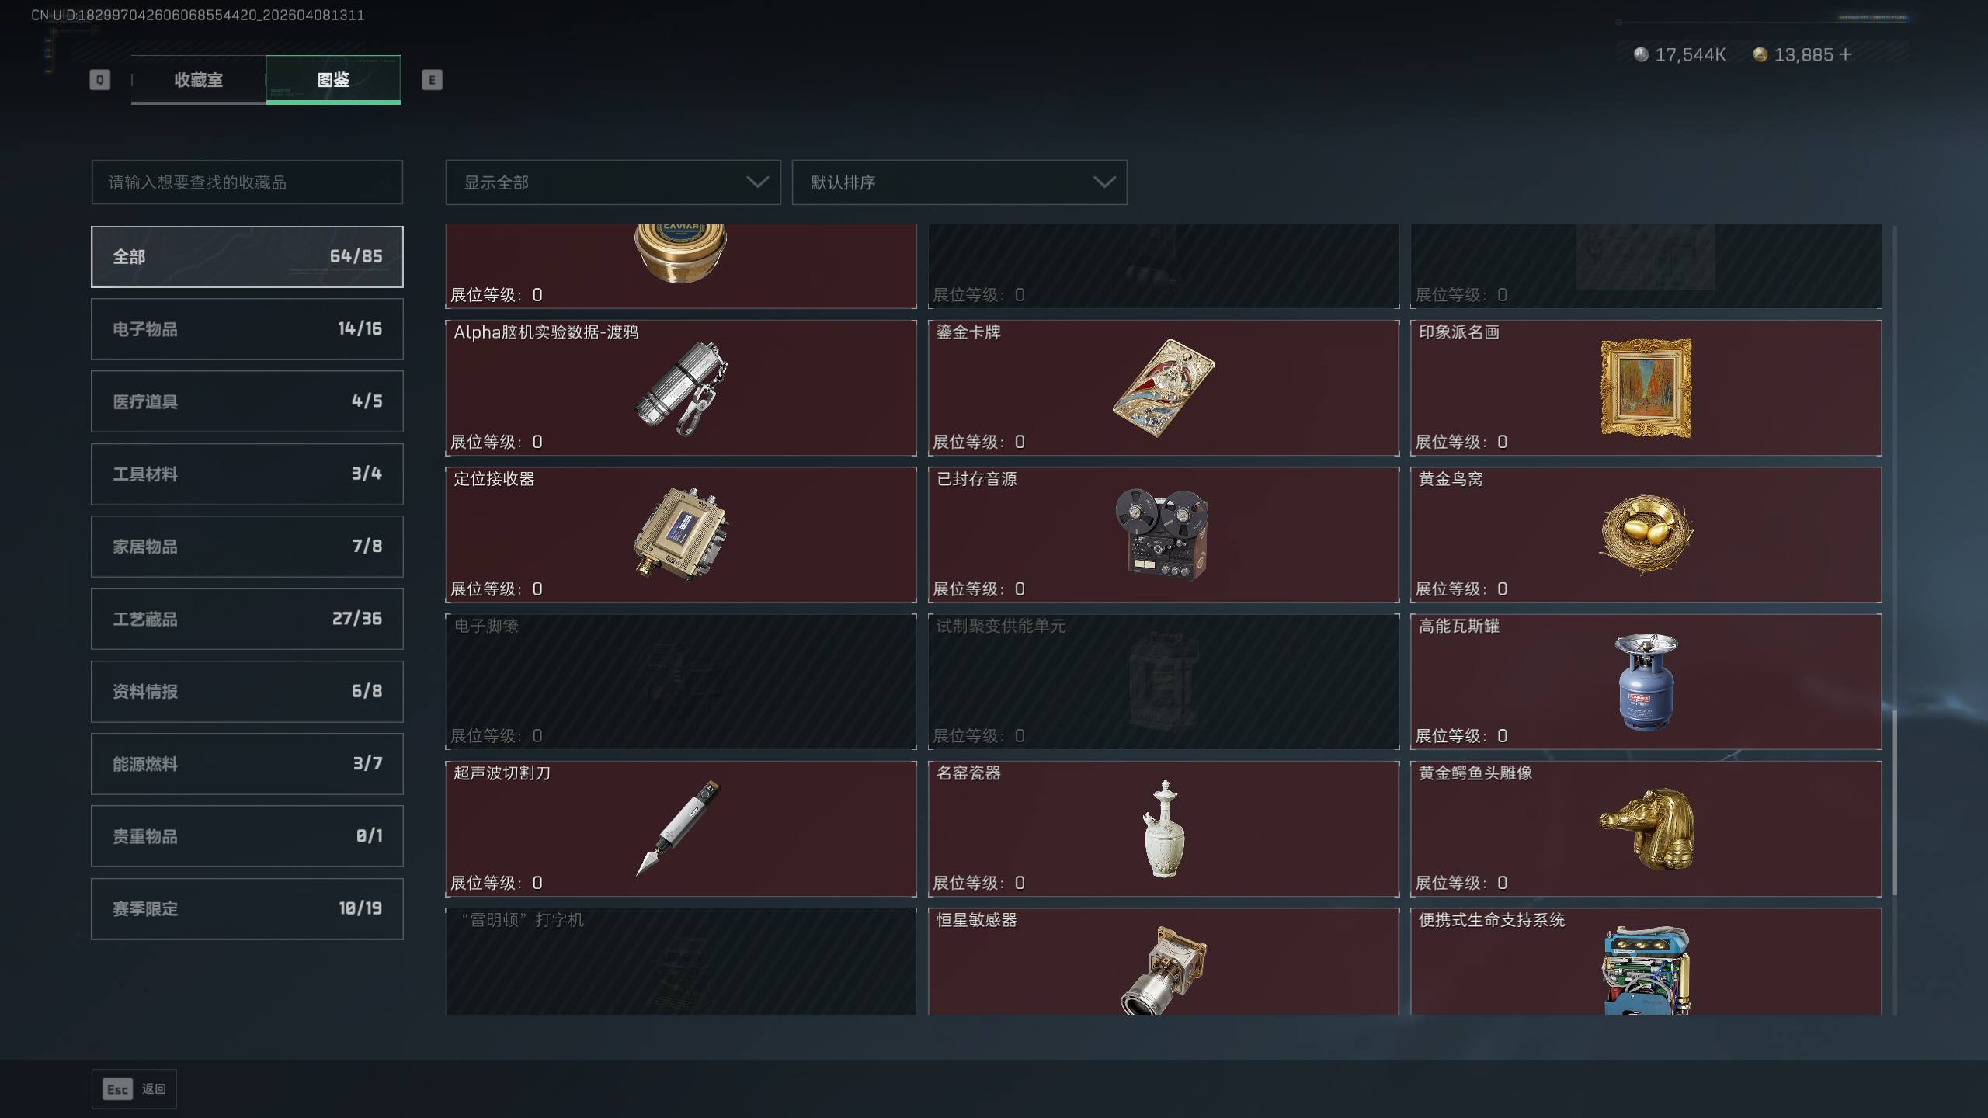Choose the 高能瓦斯罐 gas canister icon
The width and height of the screenshot is (1988, 1118).
point(1646,681)
